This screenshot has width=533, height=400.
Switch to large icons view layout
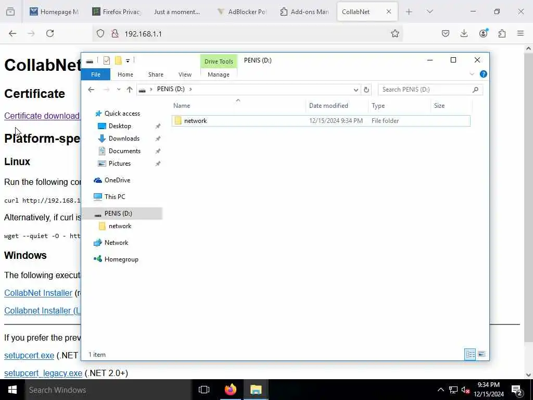pos(481,354)
